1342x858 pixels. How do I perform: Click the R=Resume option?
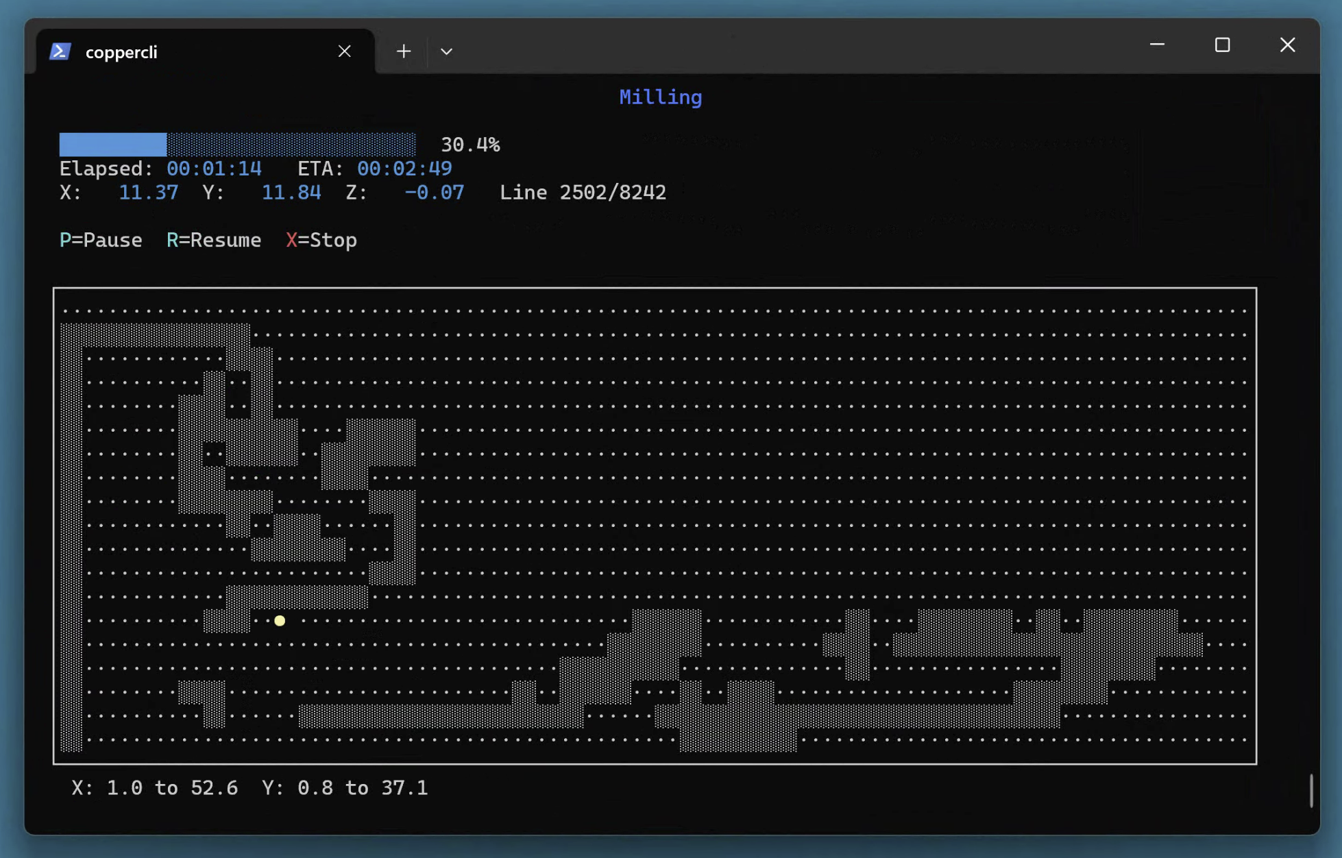tap(213, 240)
